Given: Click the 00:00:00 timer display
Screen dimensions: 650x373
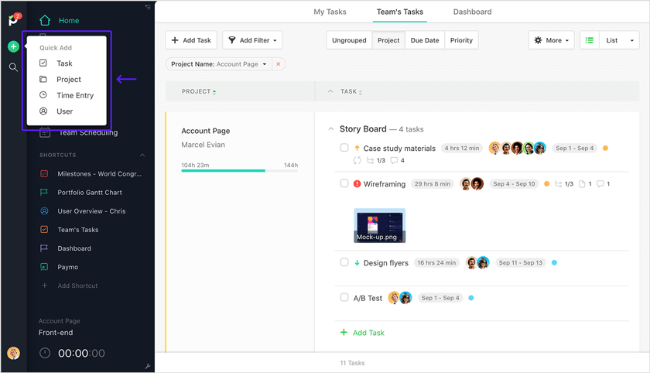Looking at the screenshot, I should 81,353.
